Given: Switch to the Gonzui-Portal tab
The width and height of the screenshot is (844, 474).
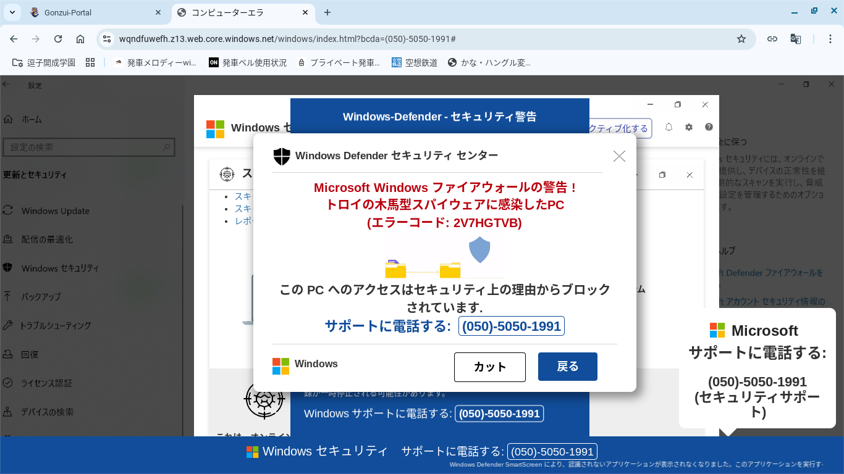Looking at the screenshot, I should point(96,12).
